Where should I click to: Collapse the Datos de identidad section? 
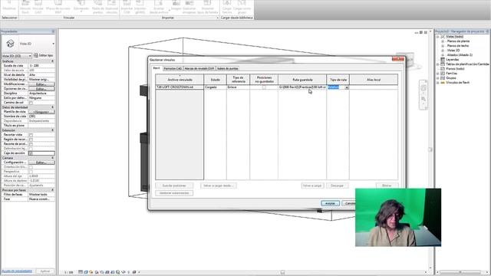53,107
